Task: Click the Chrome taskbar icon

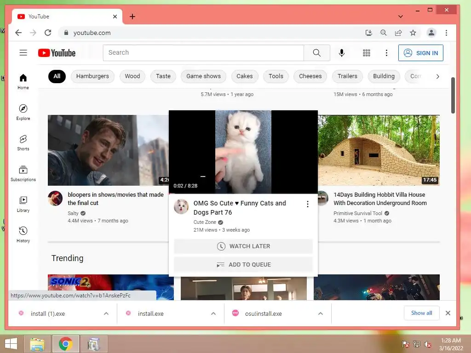Action: [x=65, y=344]
